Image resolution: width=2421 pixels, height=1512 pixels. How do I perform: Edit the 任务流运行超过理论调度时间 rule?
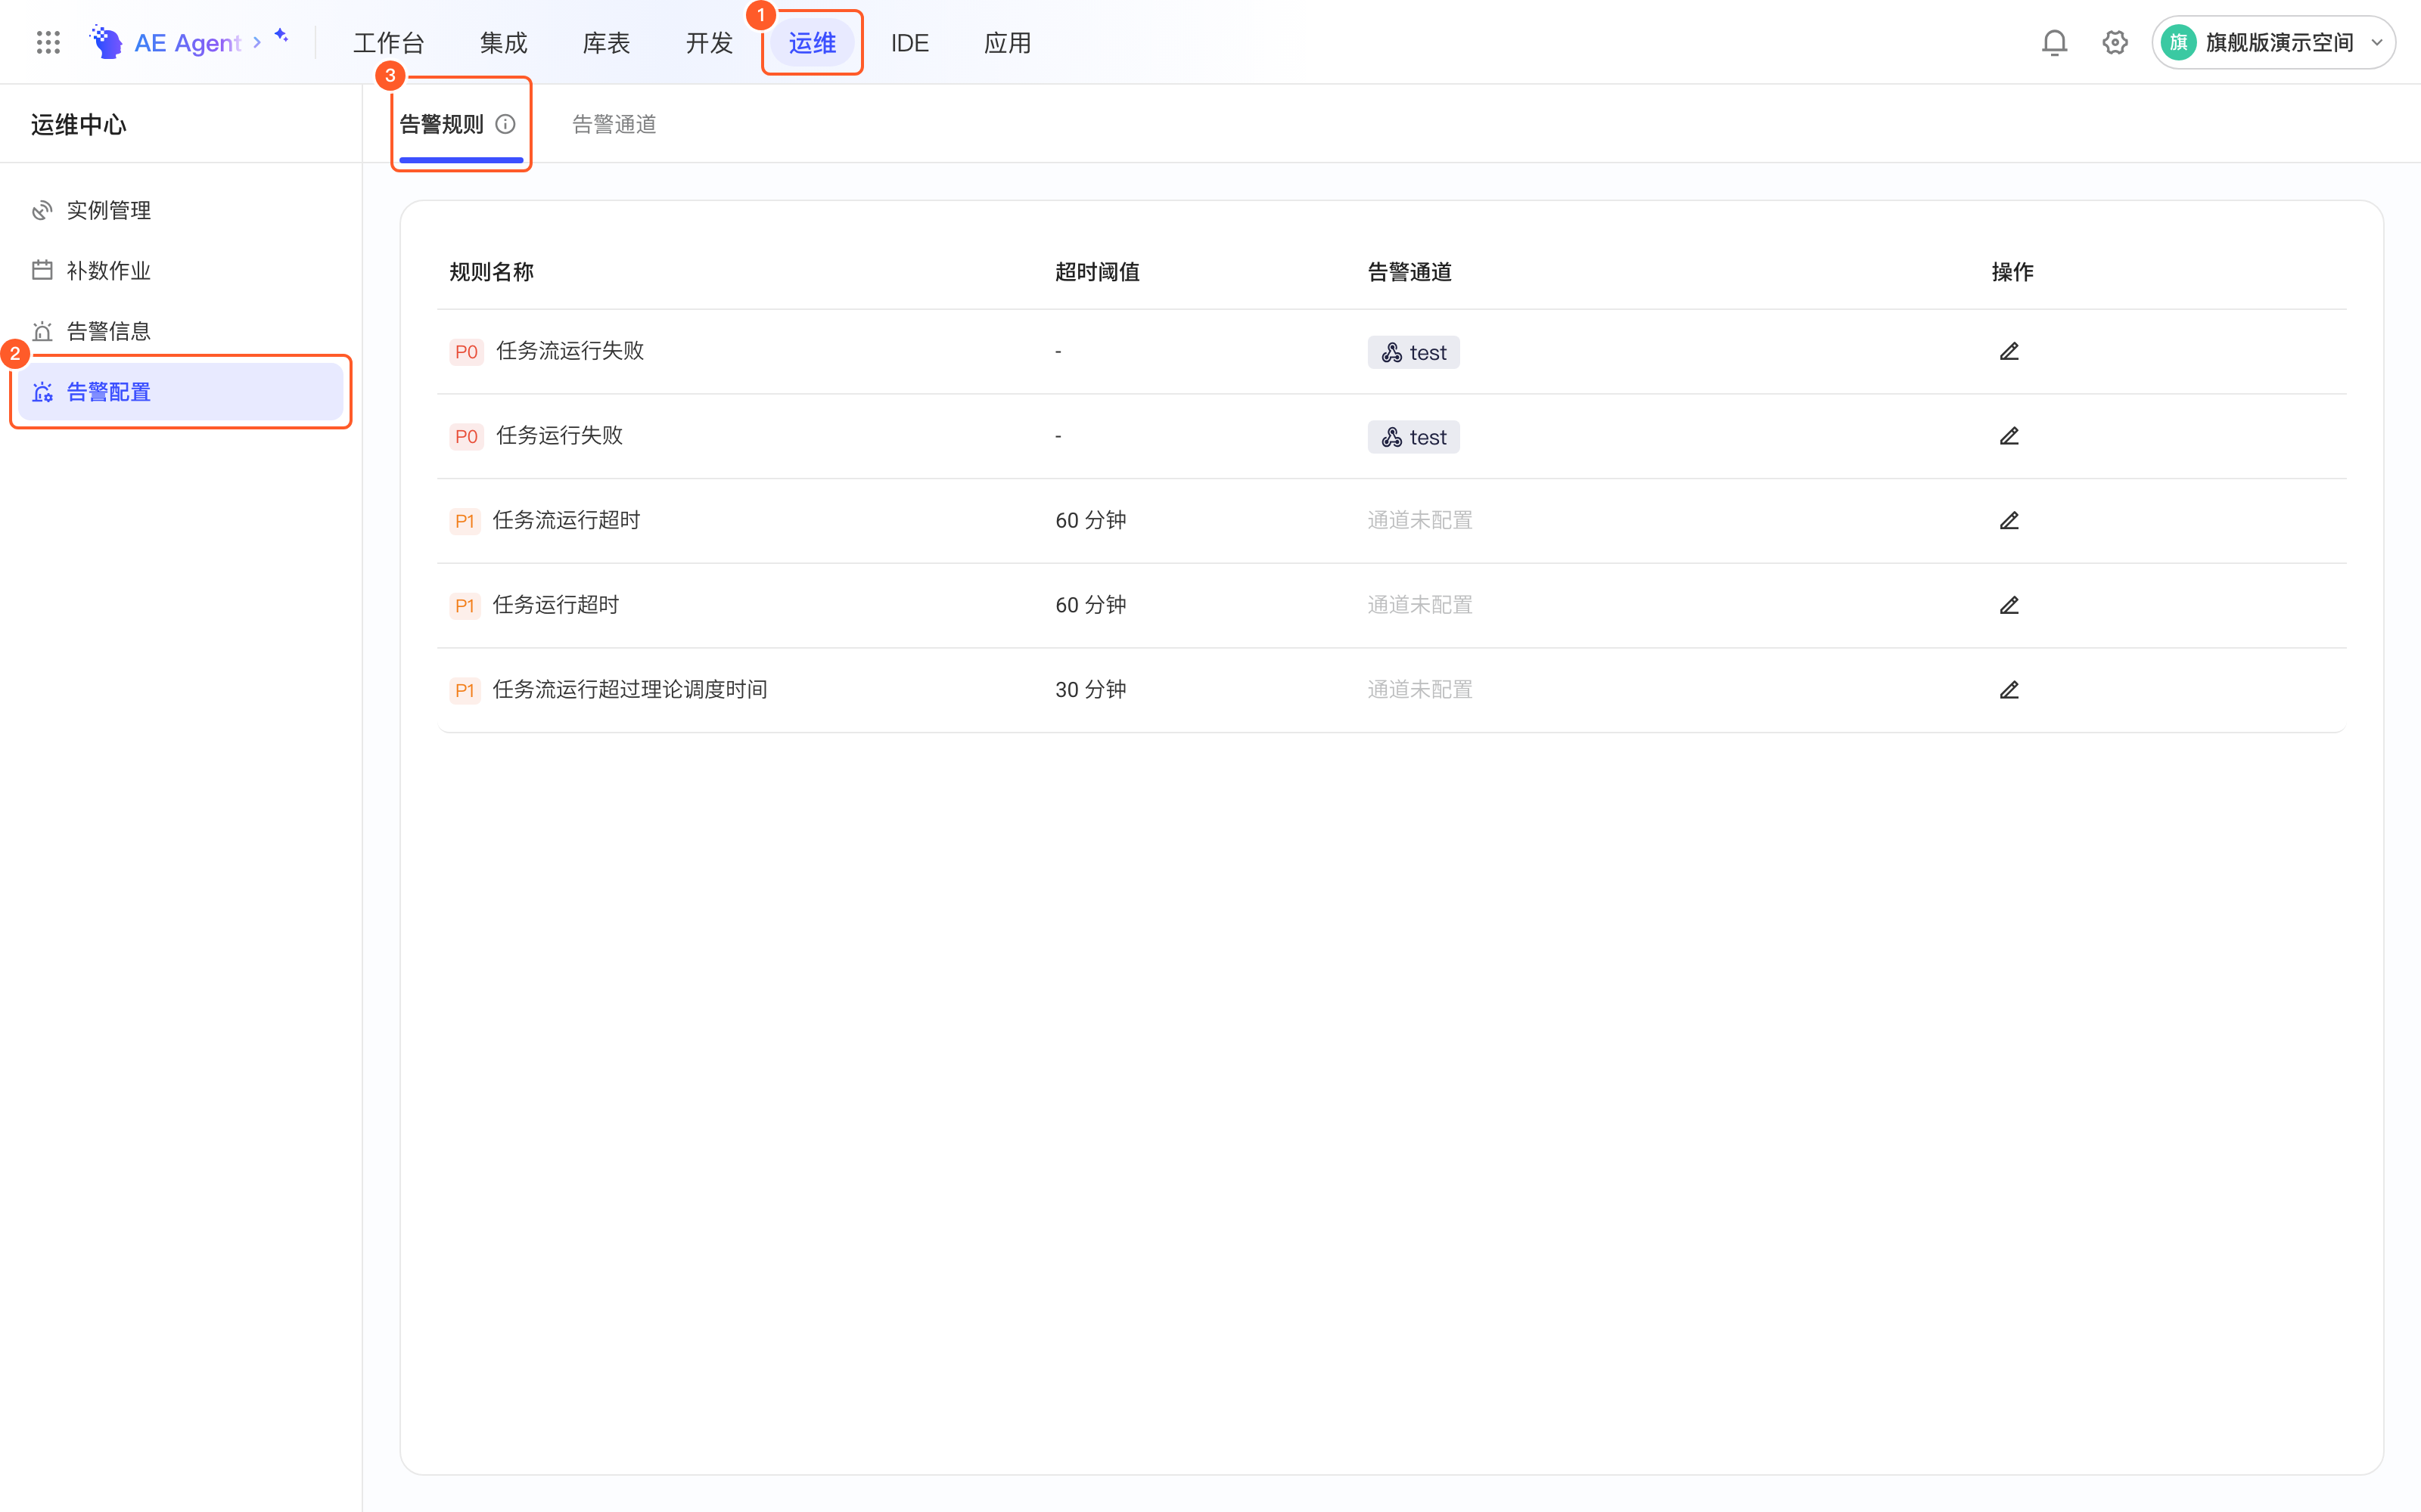click(2009, 690)
